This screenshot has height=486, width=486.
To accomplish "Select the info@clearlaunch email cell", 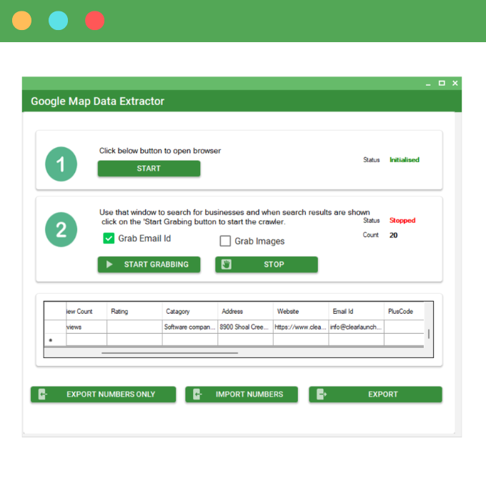I will (356, 327).
